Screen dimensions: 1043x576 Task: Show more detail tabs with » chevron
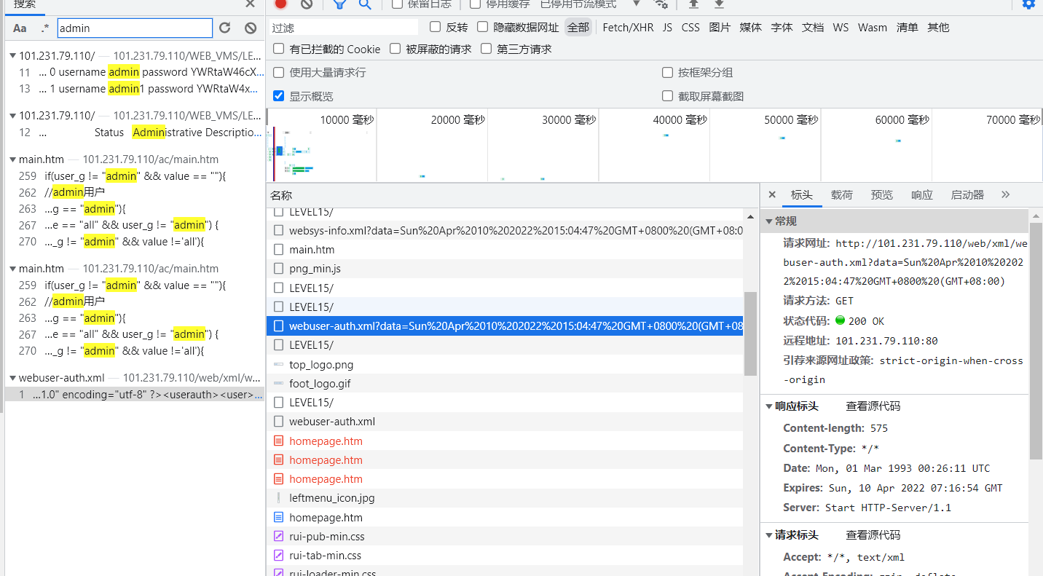click(x=1006, y=194)
